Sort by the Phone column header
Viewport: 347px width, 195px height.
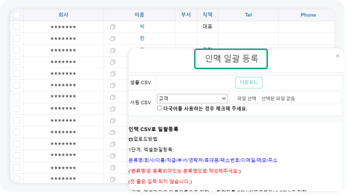(308, 15)
